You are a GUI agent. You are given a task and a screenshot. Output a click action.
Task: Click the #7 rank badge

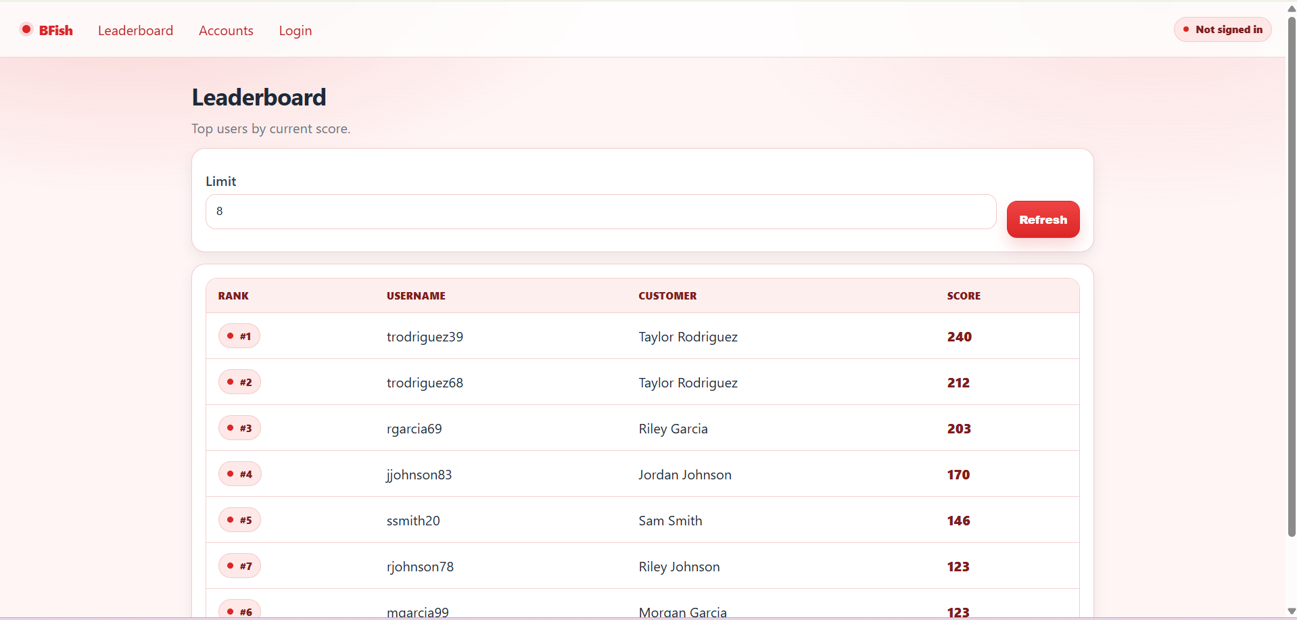coord(239,566)
